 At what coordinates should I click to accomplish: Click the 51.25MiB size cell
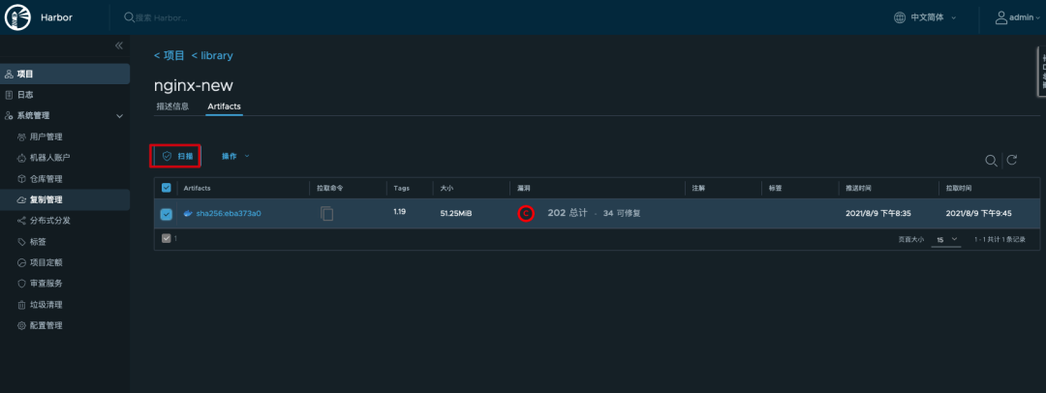tap(457, 214)
